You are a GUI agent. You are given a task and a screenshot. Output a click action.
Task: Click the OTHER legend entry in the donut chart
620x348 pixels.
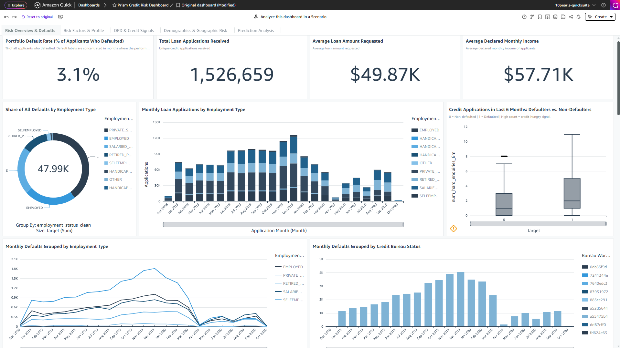click(113, 179)
